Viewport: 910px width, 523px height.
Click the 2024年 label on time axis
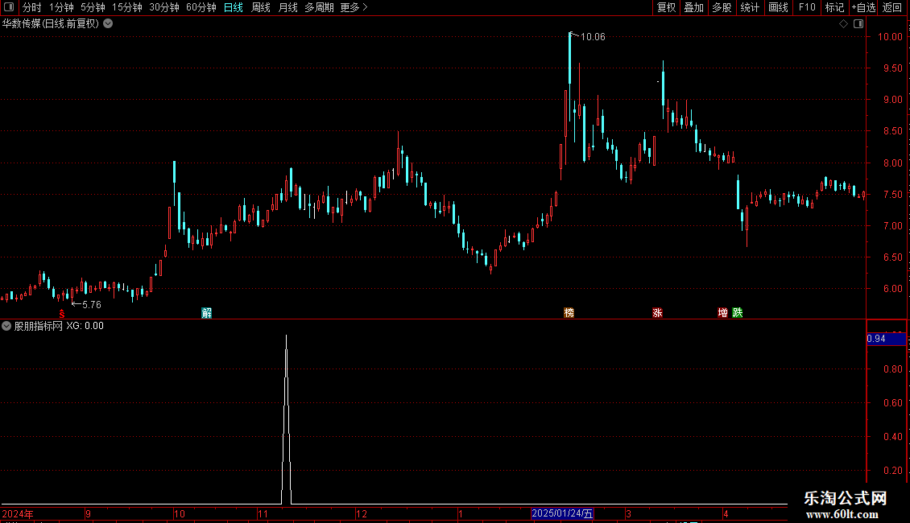point(18,514)
